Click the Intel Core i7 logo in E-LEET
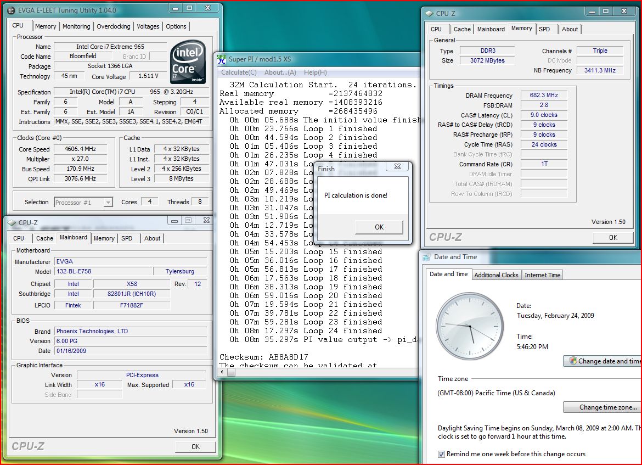Viewport: 642px width, 465px height. coord(188,61)
